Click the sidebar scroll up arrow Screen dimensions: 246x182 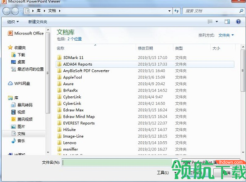pos(48,30)
